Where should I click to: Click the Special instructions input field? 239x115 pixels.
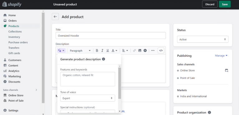(x=88, y=112)
